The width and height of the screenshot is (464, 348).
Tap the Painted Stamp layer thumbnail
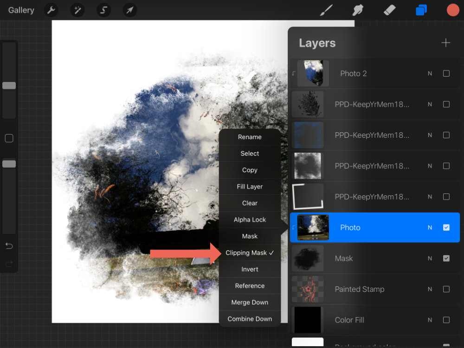pyautogui.click(x=308, y=289)
